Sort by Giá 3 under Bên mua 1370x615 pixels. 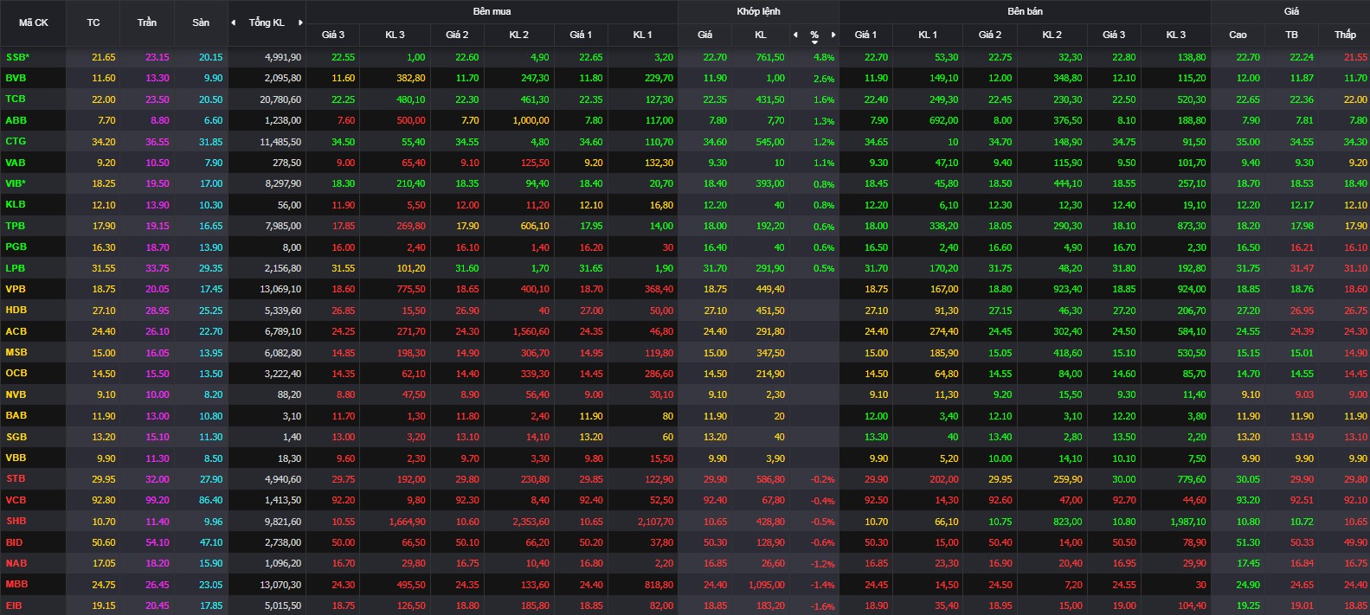click(x=333, y=35)
